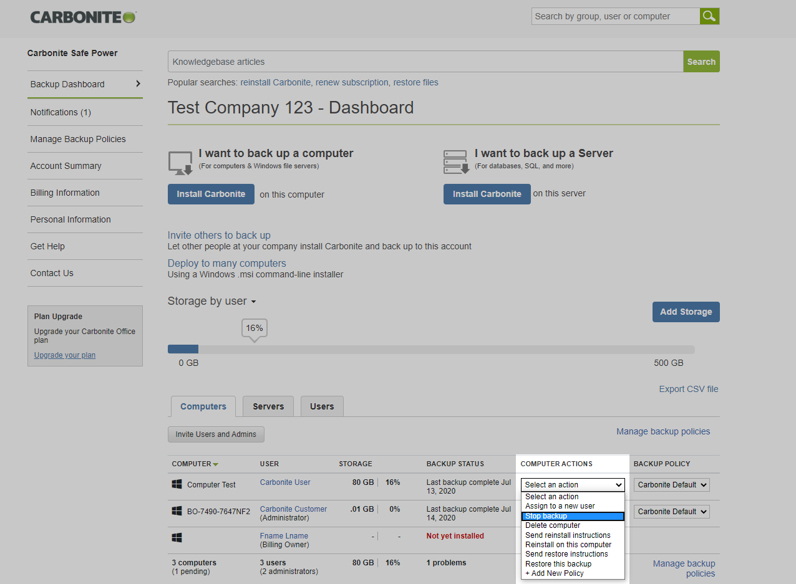Sort by the COMPUTER column arrow
The image size is (796, 584).
point(215,464)
